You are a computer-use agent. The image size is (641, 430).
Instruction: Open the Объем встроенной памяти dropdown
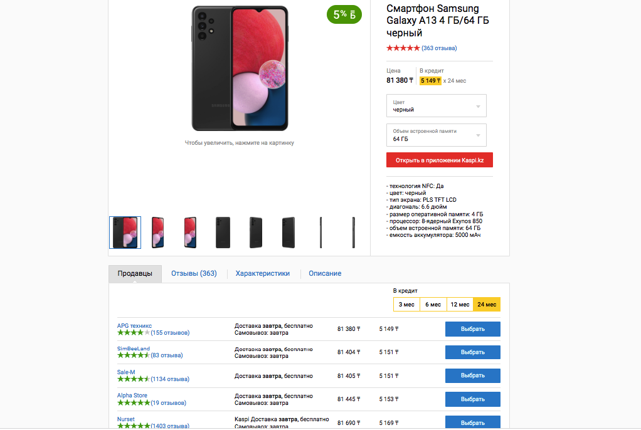point(437,135)
